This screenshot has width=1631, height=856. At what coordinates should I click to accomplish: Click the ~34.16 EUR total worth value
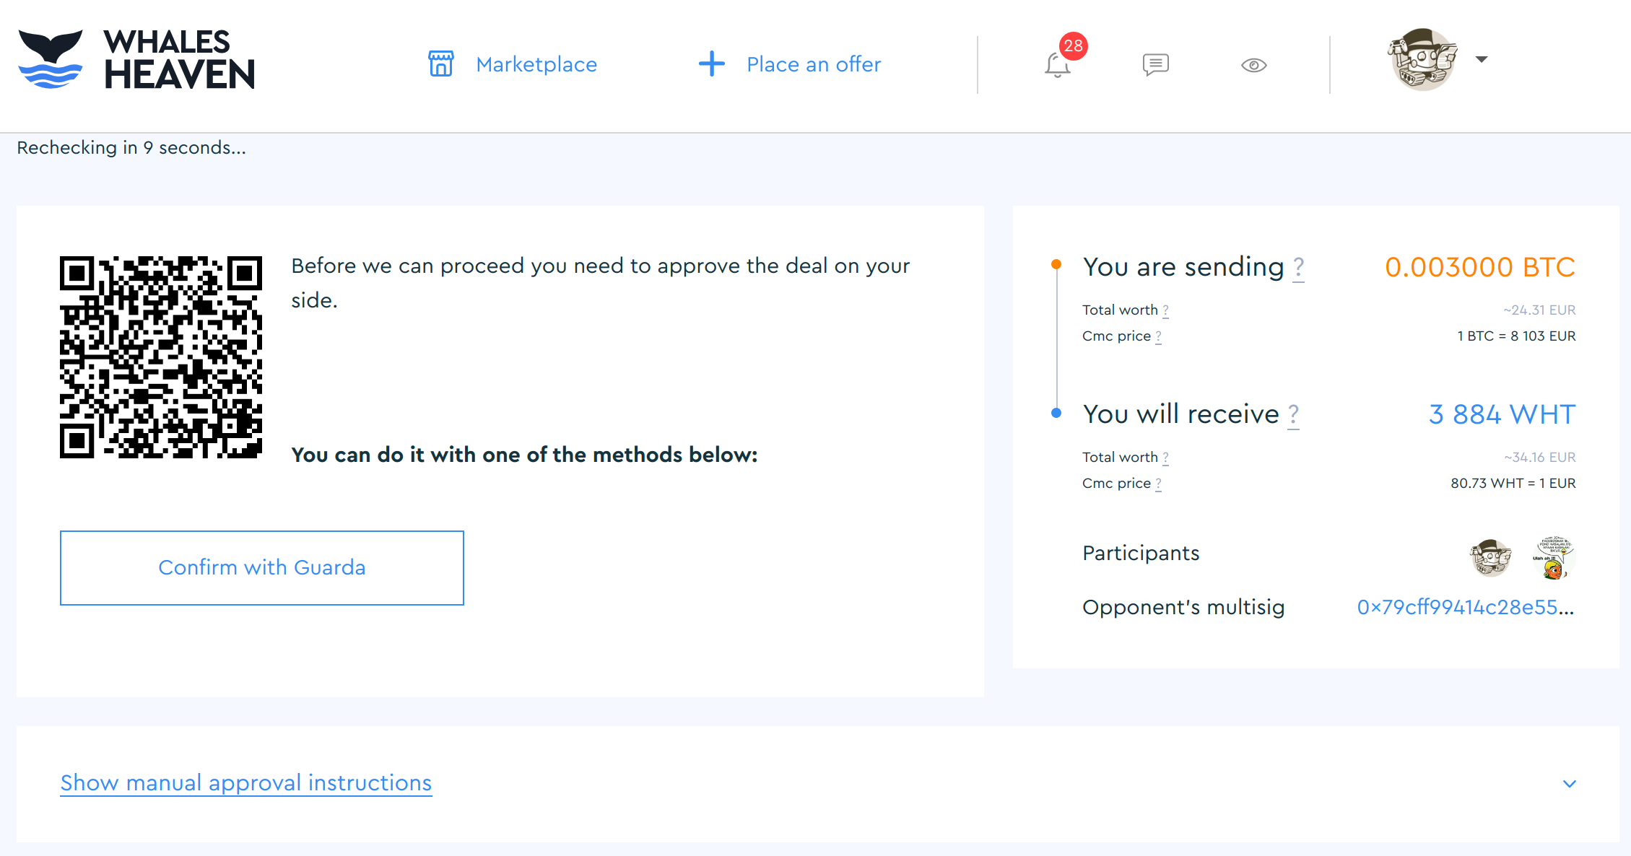(1540, 458)
